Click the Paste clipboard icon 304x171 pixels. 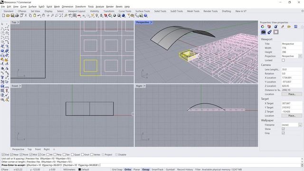tap(35, 16)
